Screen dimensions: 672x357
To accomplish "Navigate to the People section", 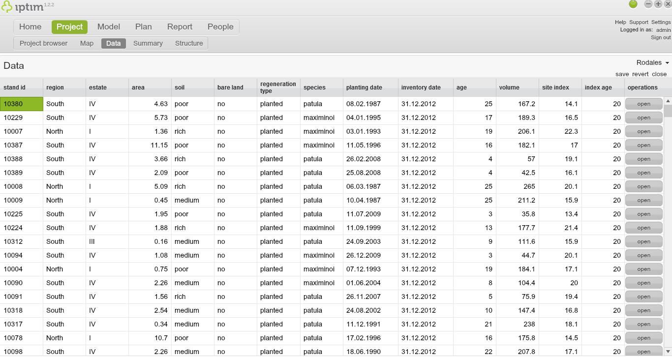I will click(220, 27).
